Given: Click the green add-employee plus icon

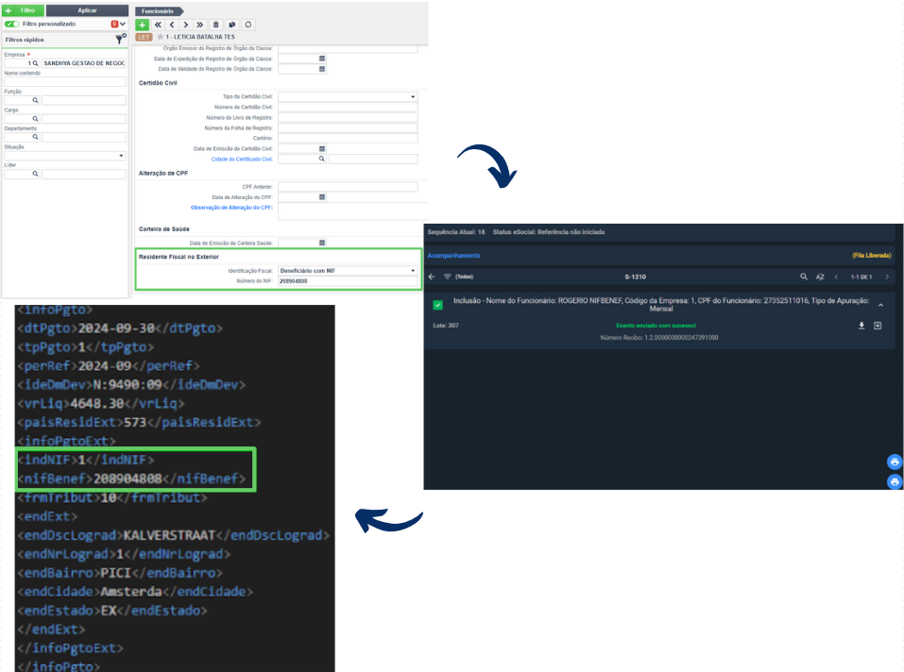Looking at the screenshot, I should (x=142, y=25).
